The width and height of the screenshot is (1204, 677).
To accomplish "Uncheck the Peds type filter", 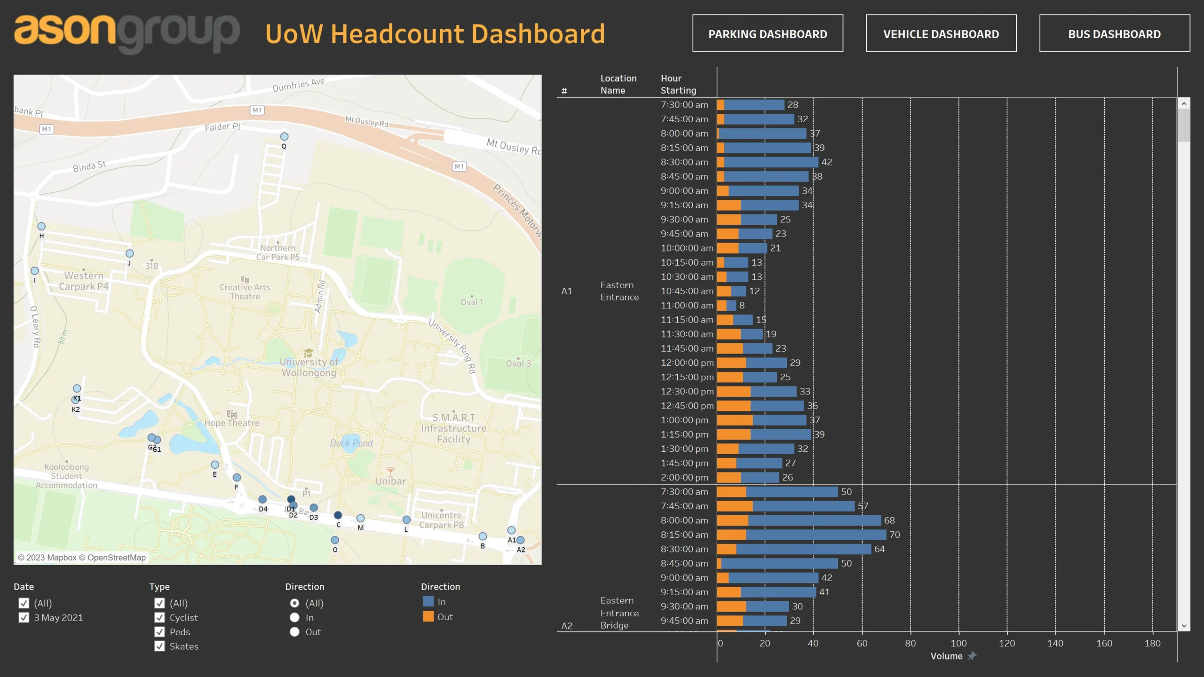I will click(159, 632).
